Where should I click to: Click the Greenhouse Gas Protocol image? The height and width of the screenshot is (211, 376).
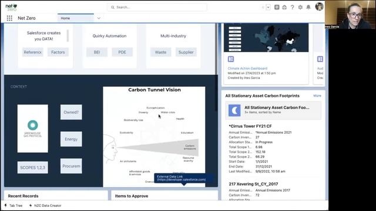pos(33,128)
